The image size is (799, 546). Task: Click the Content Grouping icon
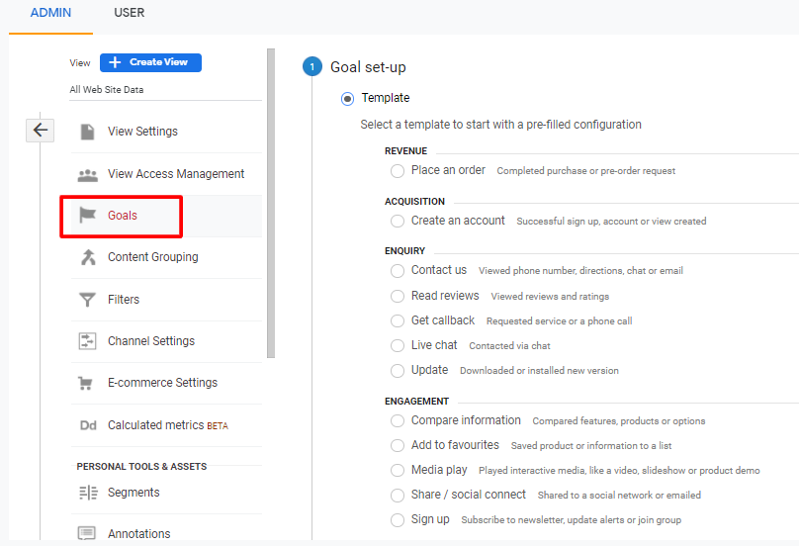[x=88, y=257]
